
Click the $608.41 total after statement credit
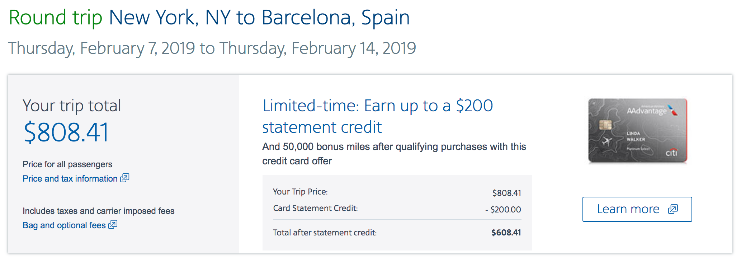[506, 233]
